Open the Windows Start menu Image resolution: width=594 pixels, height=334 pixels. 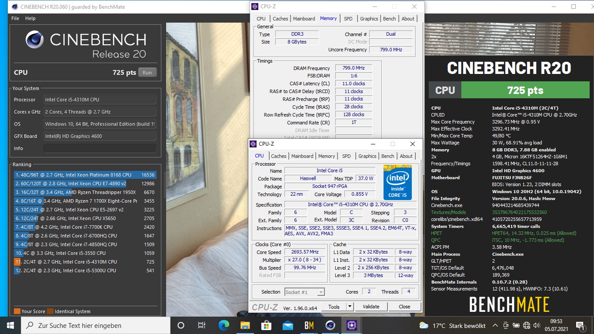tap(10, 325)
